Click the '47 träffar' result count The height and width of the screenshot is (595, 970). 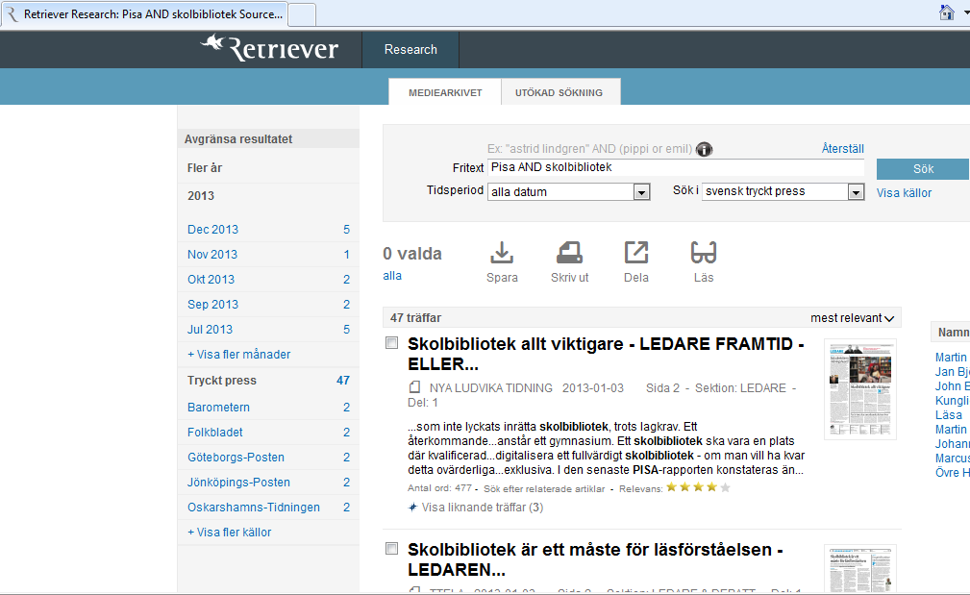415,318
